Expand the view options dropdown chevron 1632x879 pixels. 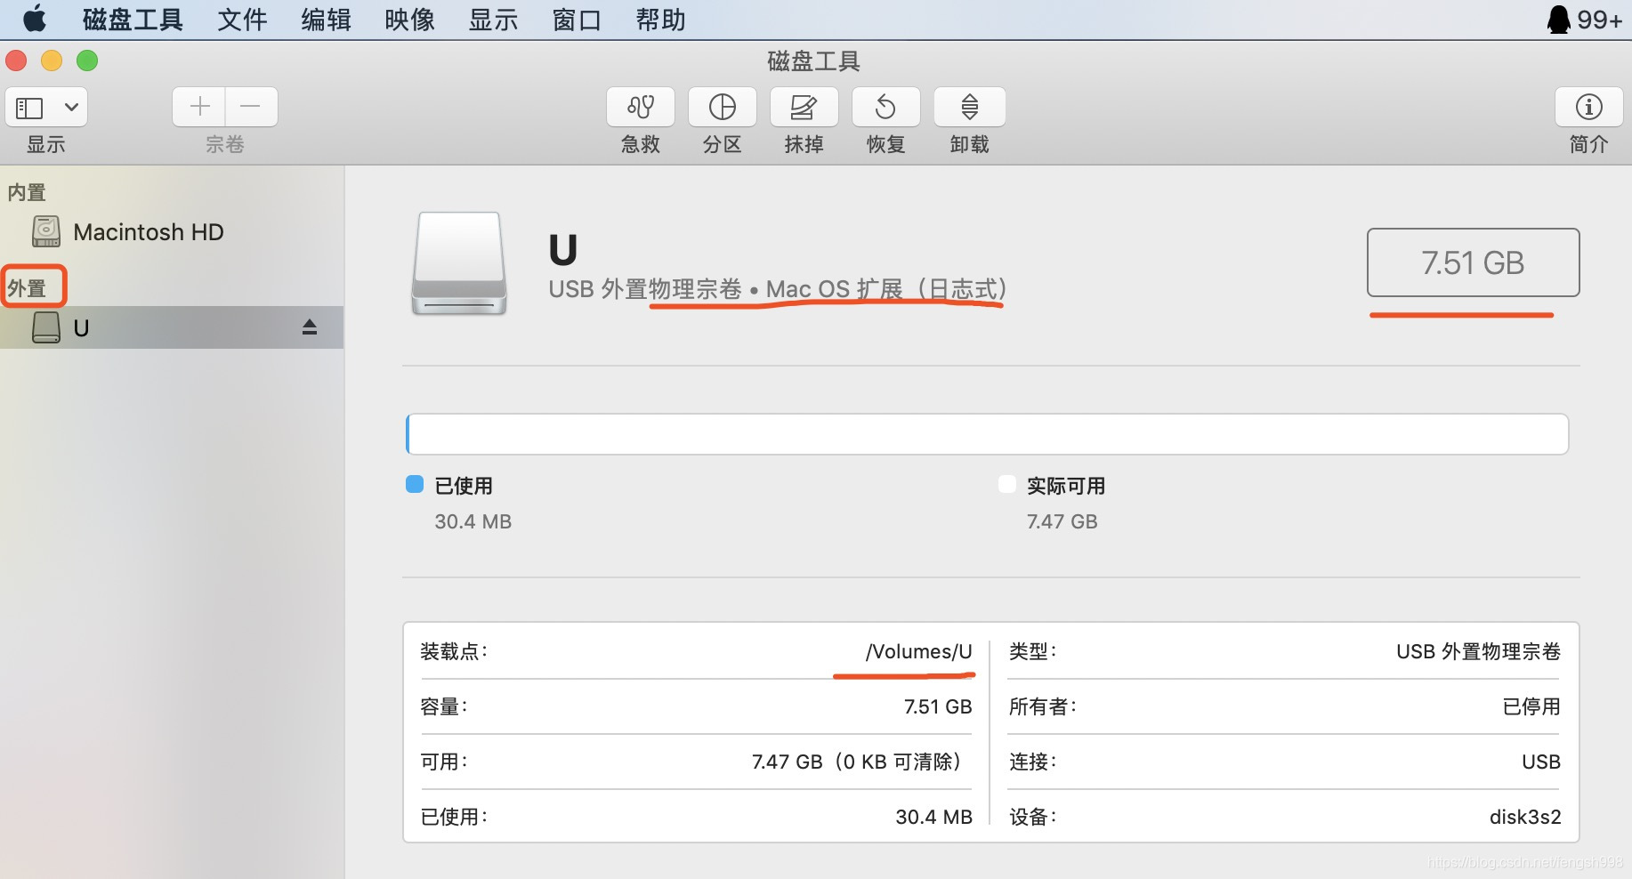pos(71,108)
